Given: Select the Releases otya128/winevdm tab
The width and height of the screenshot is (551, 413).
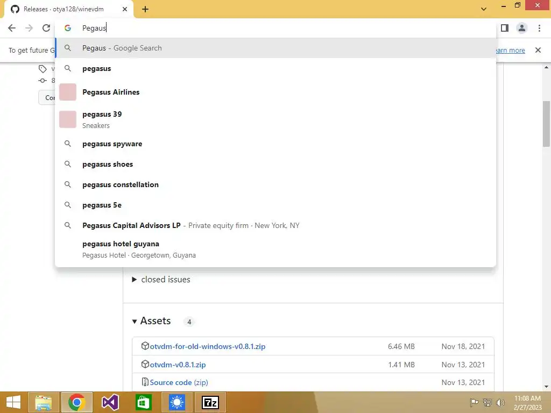Looking at the screenshot, I should [68, 9].
